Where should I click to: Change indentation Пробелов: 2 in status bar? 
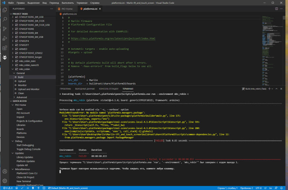(247, 188)
